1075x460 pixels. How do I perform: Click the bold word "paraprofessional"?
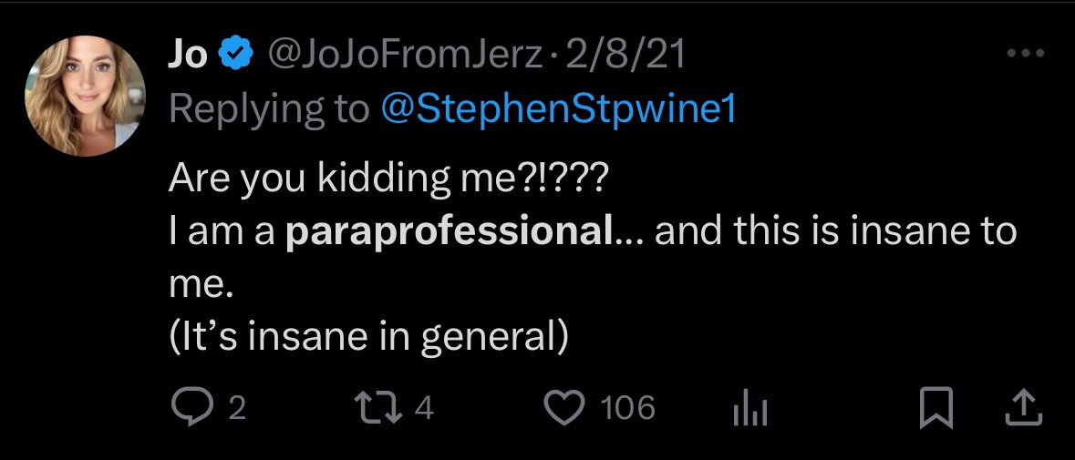click(450, 232)
